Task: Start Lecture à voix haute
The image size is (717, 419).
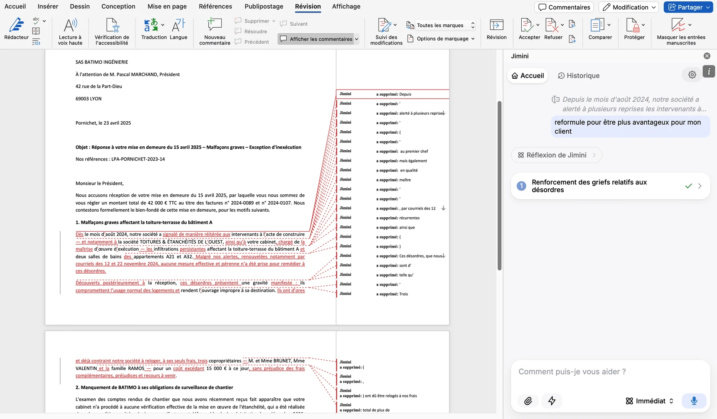Action: [70, 31]
